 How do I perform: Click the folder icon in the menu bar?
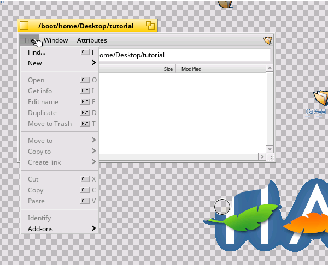(x=267, y=40)
